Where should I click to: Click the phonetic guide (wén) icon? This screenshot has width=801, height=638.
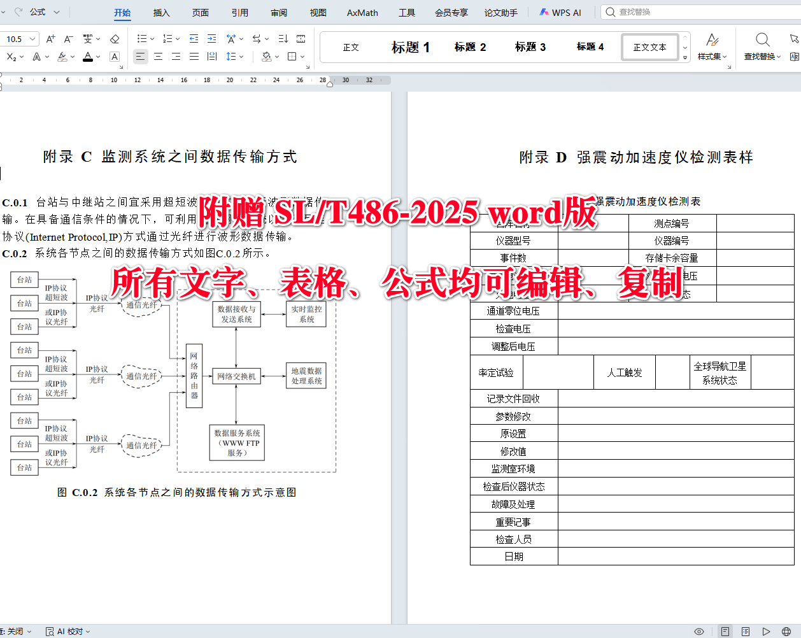tap(88, 39)
